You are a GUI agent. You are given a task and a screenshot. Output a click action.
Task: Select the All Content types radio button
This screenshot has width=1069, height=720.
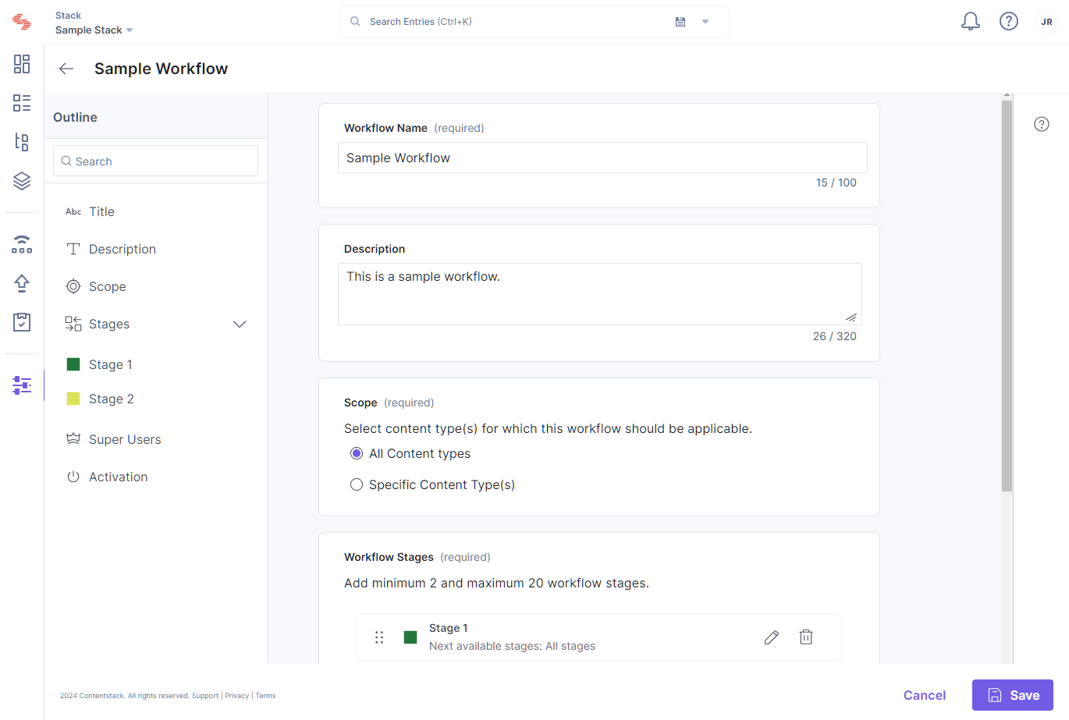click(x=357, y=453)
